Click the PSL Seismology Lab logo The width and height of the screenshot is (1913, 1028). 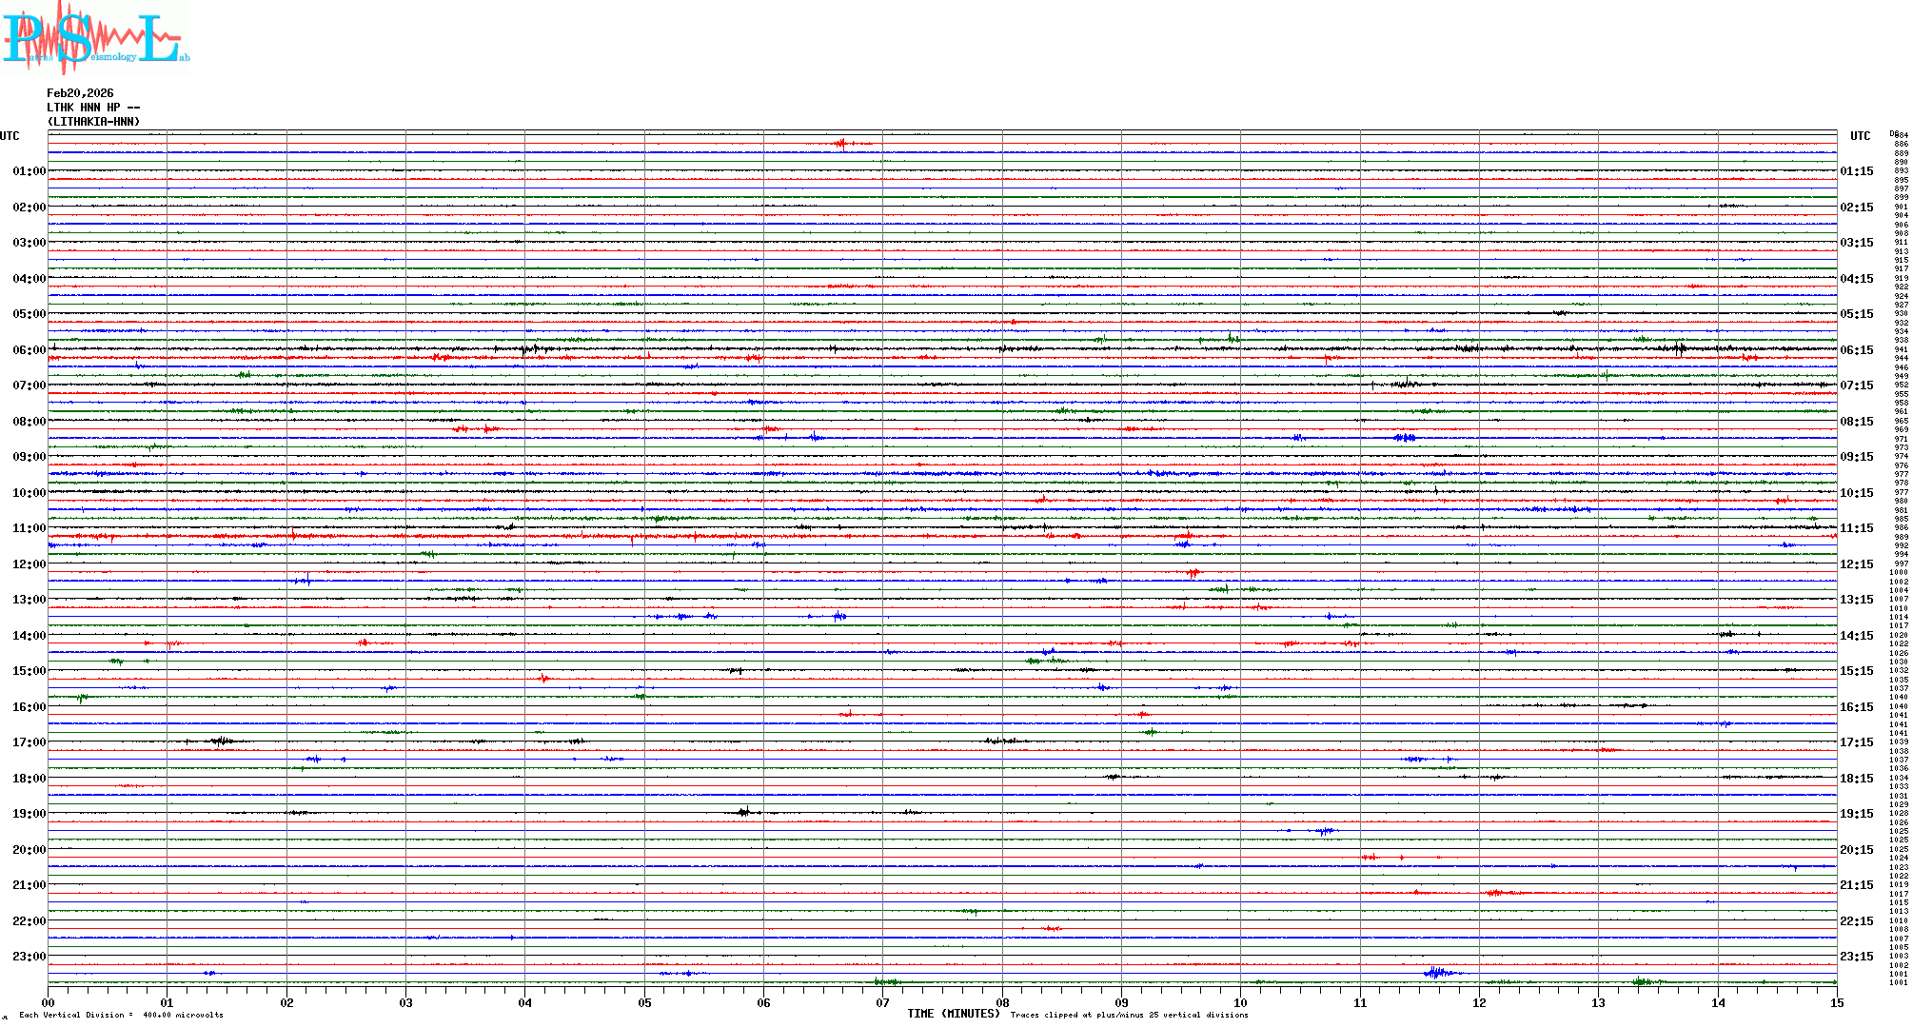pyautogui.click(x=95, y=38)
